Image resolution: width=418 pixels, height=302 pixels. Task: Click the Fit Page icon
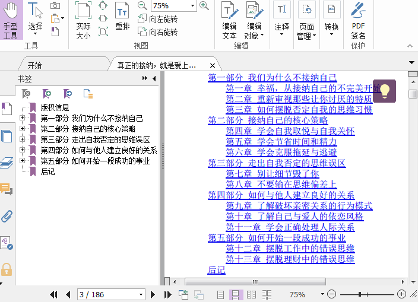103,5
